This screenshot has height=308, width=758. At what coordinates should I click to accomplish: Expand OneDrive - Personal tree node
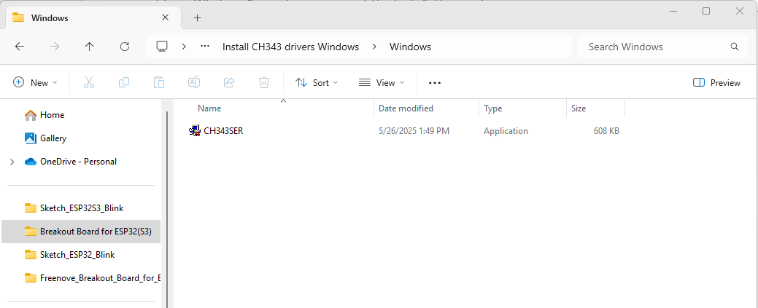click(x=12, y=162)
